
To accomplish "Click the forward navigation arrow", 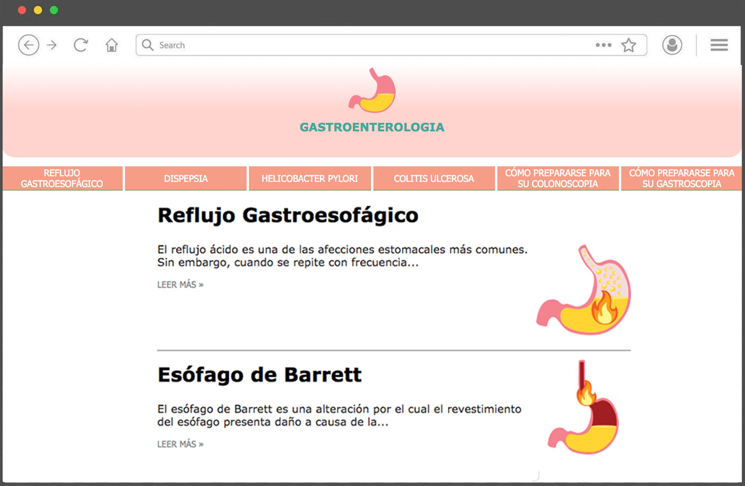I will 52,45.
